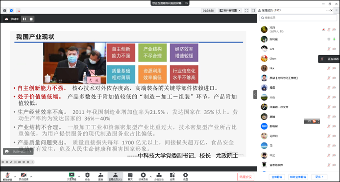Click screen share indicator for second member row

(x=329, y=40)
